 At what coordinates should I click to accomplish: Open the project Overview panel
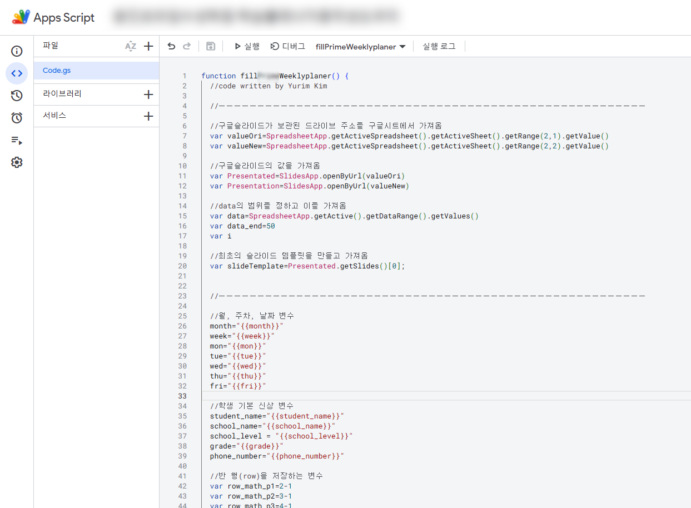pos(17,51)
